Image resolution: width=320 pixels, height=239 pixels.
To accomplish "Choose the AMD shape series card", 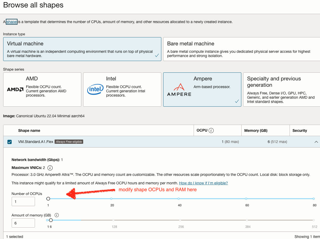I will (42, 90).
